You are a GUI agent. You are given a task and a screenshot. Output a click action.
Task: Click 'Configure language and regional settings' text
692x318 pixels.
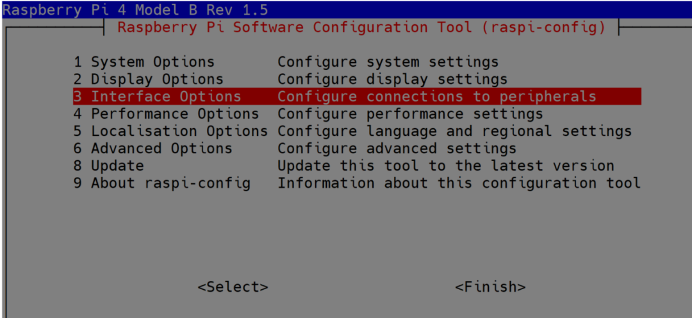pyautogui.click(x=454, y=131)
